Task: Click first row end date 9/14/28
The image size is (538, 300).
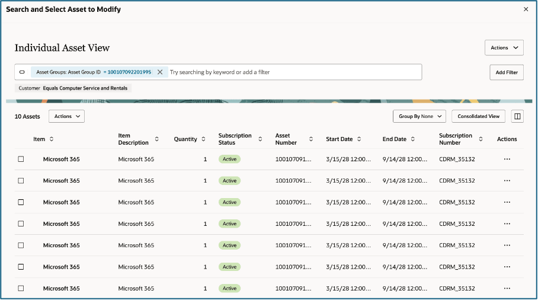Action: pyautogui.click(x=405, y=159)
